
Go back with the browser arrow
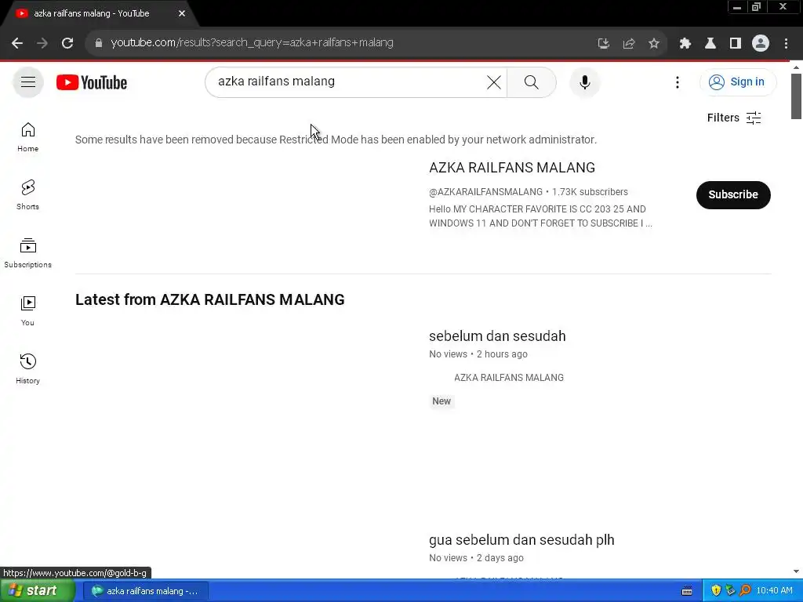pyautogui.click(x=17, y=43)
